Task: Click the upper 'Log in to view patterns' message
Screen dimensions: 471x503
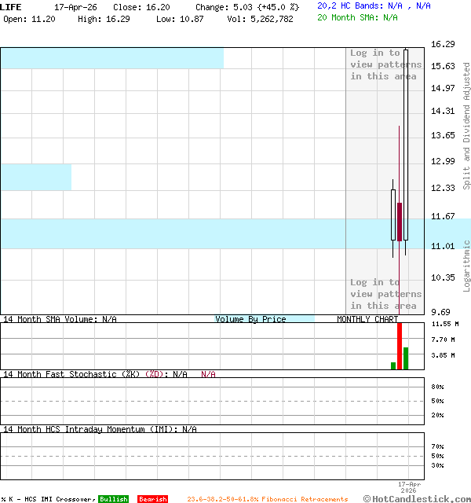Action: pyautogui.click(x=385, y=64)
